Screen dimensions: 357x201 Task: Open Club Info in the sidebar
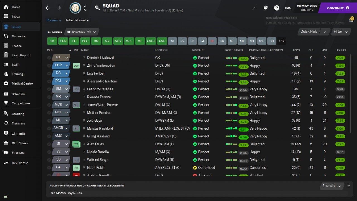21,134
